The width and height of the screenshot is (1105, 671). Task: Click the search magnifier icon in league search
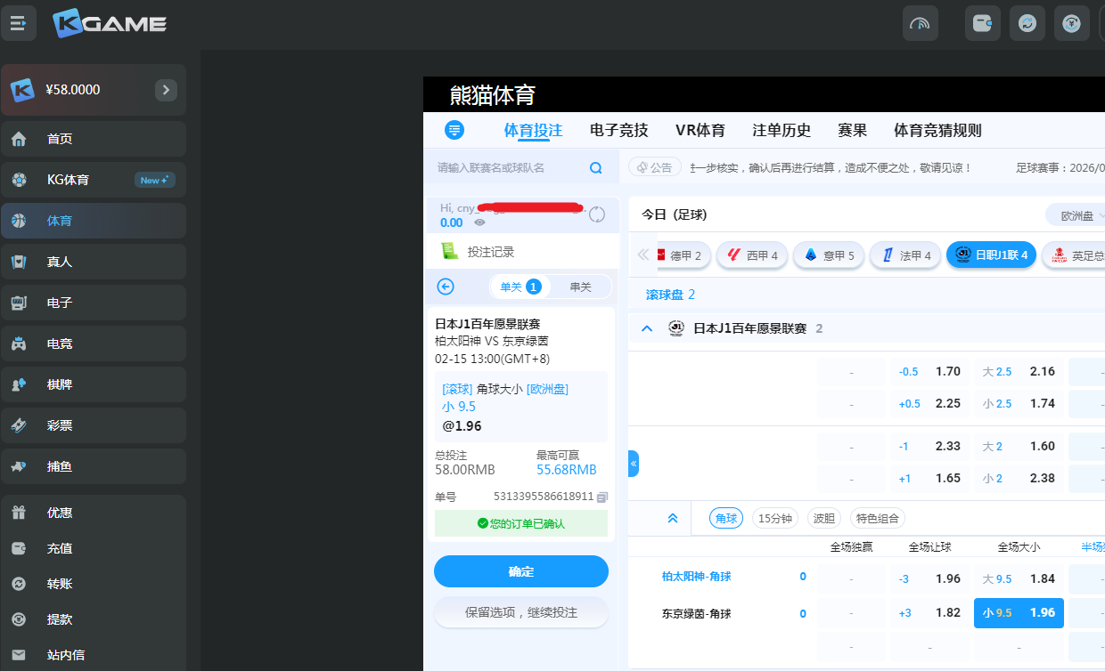(x=596, y=168)
